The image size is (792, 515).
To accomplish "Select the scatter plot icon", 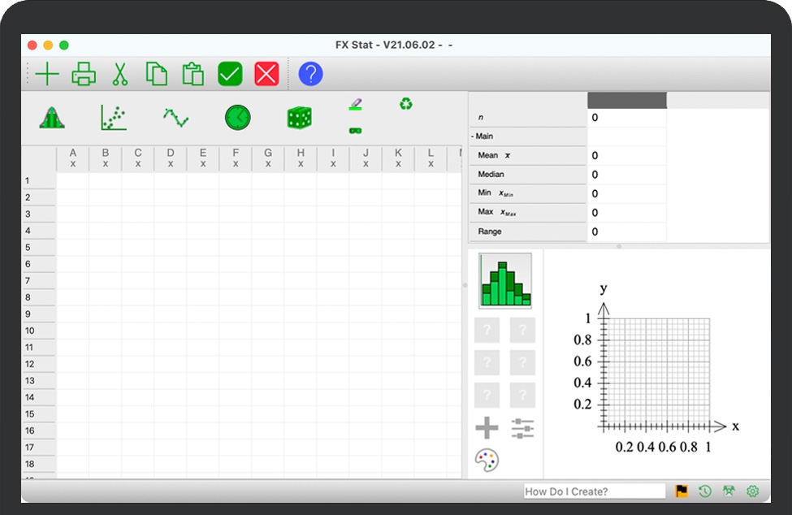I will pos(114,118).
